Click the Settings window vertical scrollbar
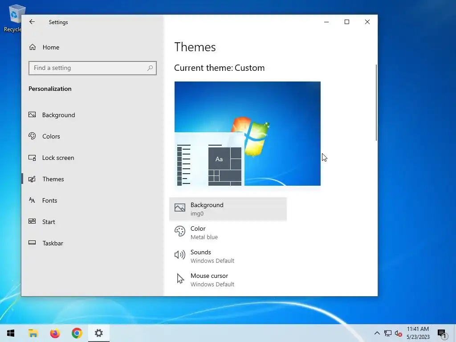 click(376, 103)
